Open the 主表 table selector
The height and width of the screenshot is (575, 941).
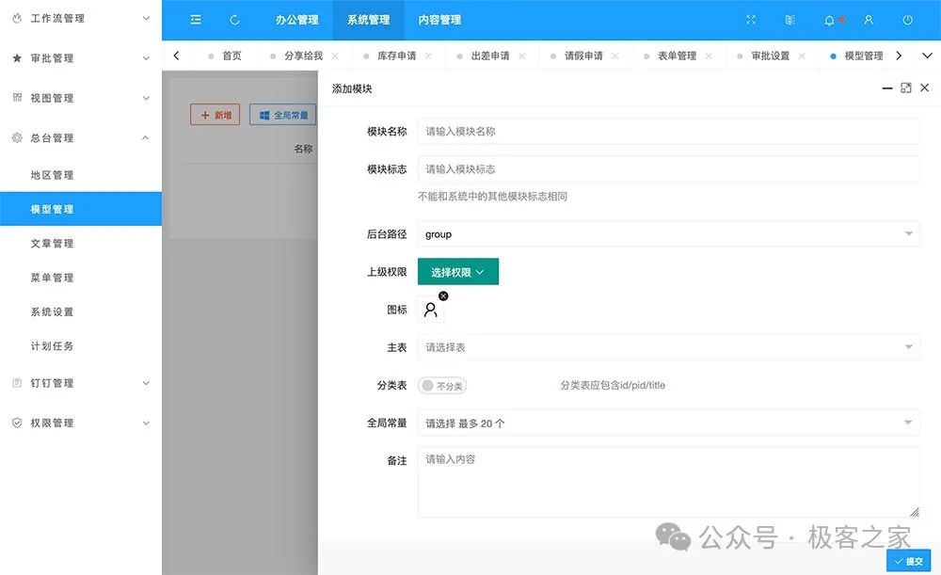[x=668, y=347]
